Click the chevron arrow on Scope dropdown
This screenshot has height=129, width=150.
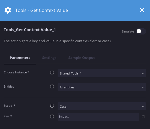[143, 106]
